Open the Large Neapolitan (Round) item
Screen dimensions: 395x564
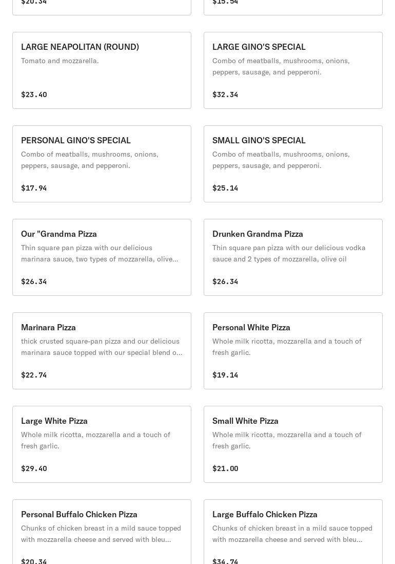[102, 70]
